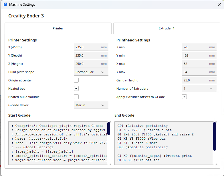
Task: Switch to the Extruder 1 tab
Action: pos(166,28)
